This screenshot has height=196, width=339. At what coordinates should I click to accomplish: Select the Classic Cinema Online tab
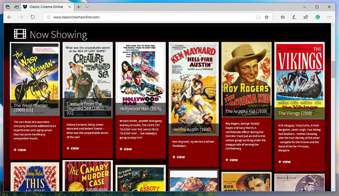click(47, 7)
